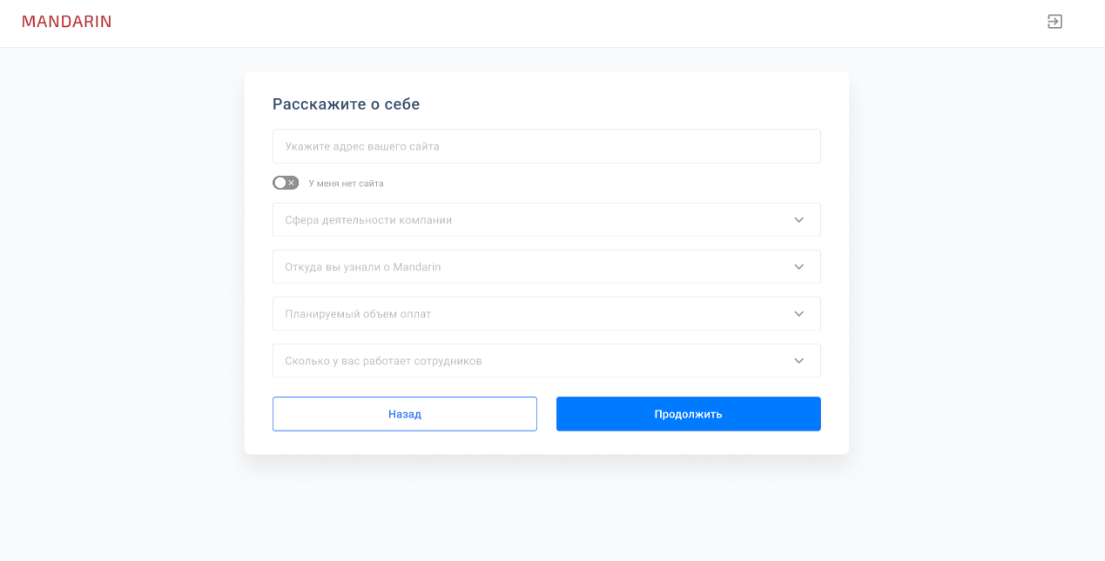Click the round knob of the site toggle
Viewport: 1105px width, 561px height.
coord(280,183)
